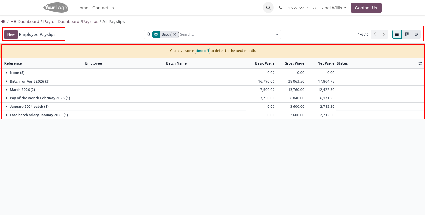
Task: Open the Contact us menu item
Action: (x=103, y=8)
